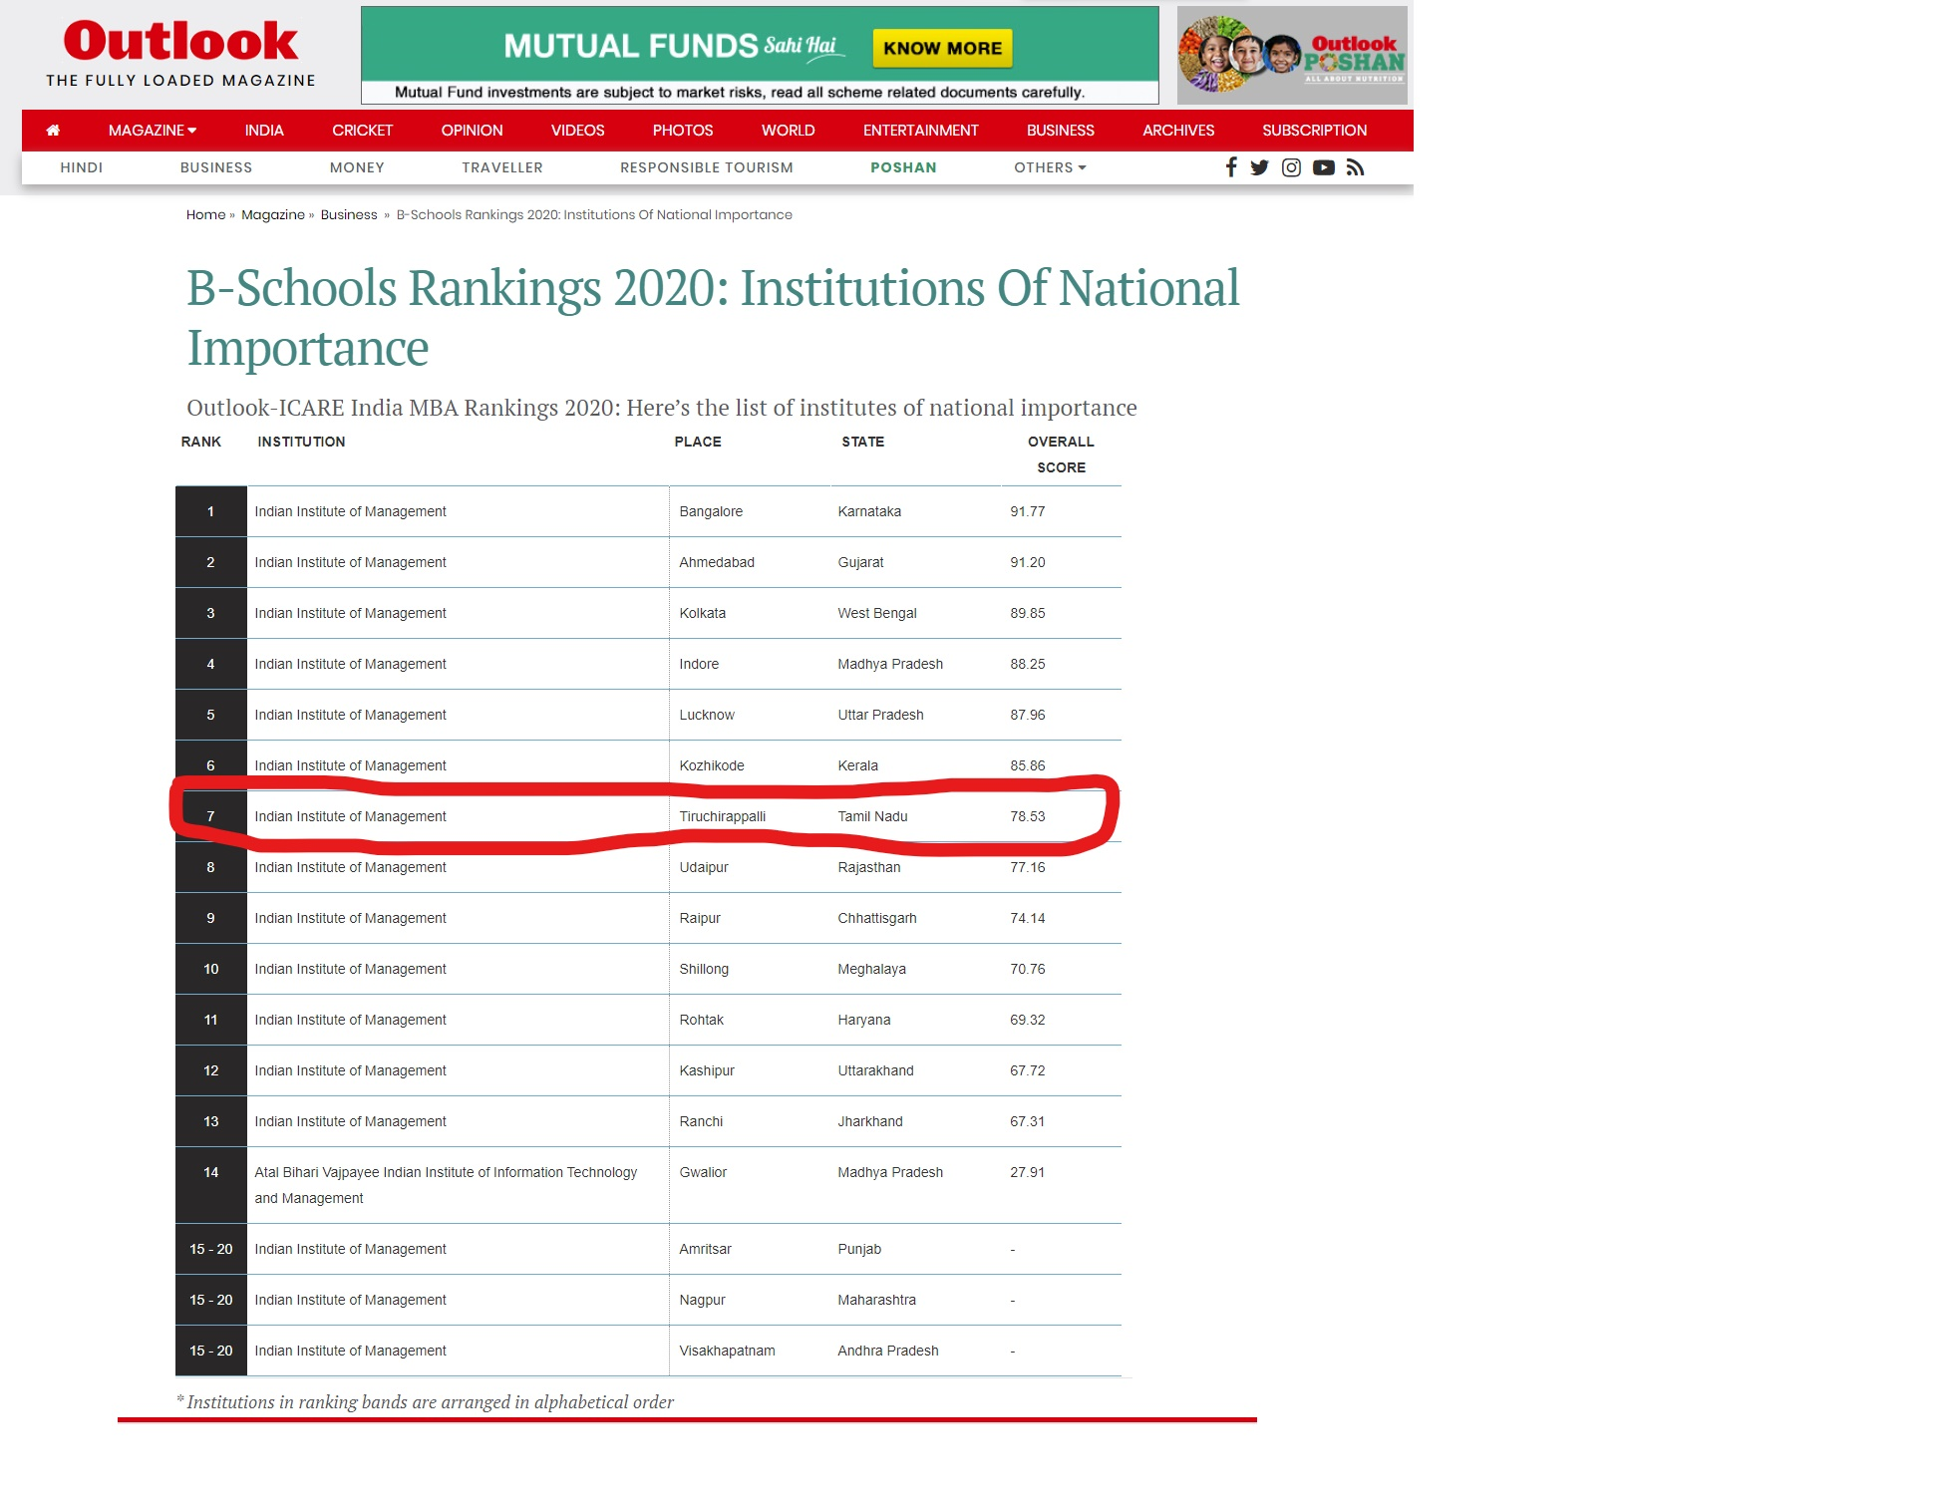The image size is (1934, 1506).
Task: Go to the SUBSCRIPTION page
Action: 1314,131
